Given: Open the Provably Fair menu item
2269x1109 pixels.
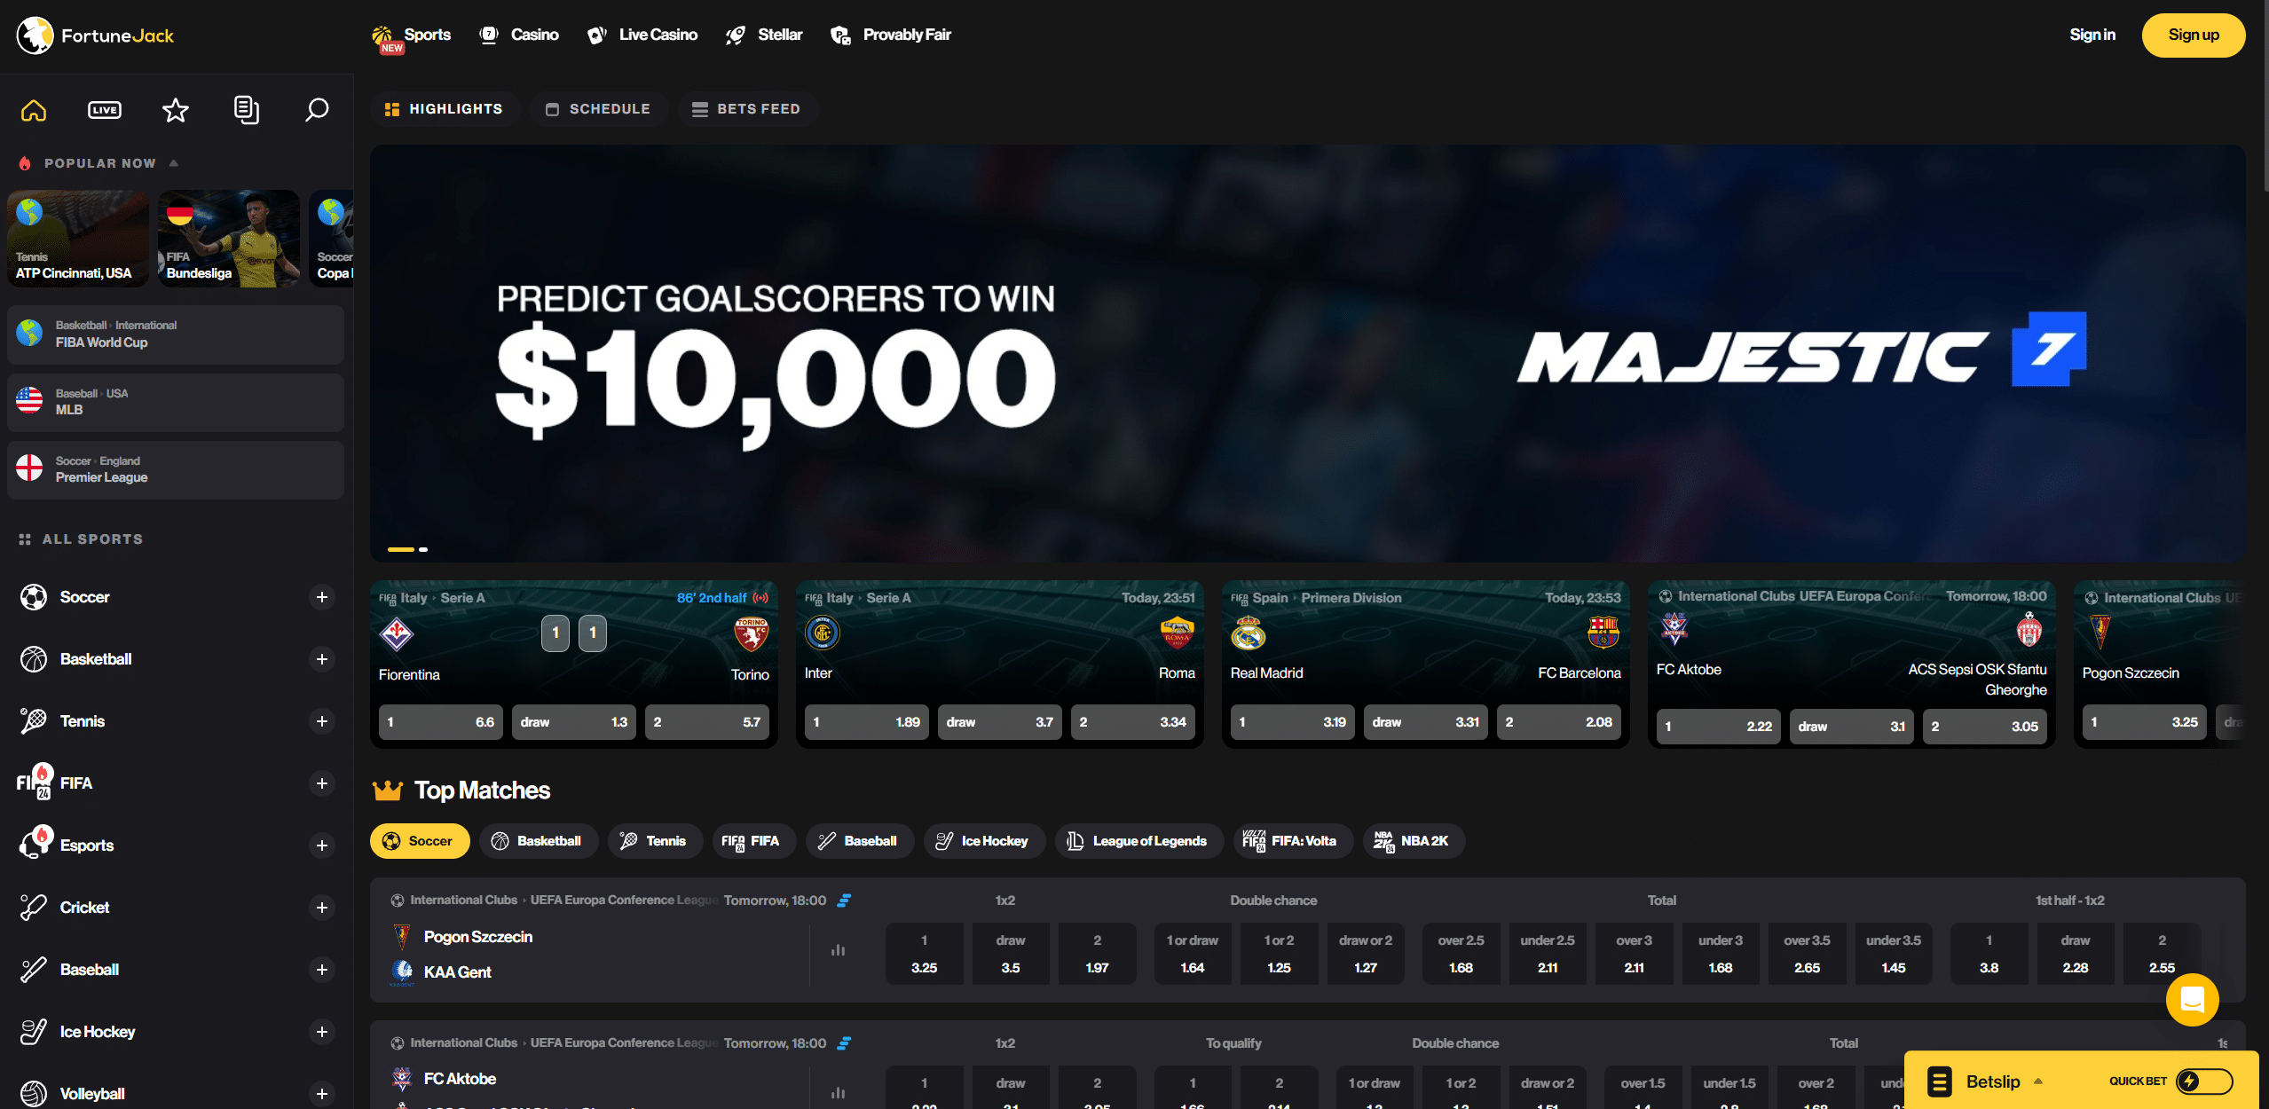Looking at the screenshot, I should [890, 35].
